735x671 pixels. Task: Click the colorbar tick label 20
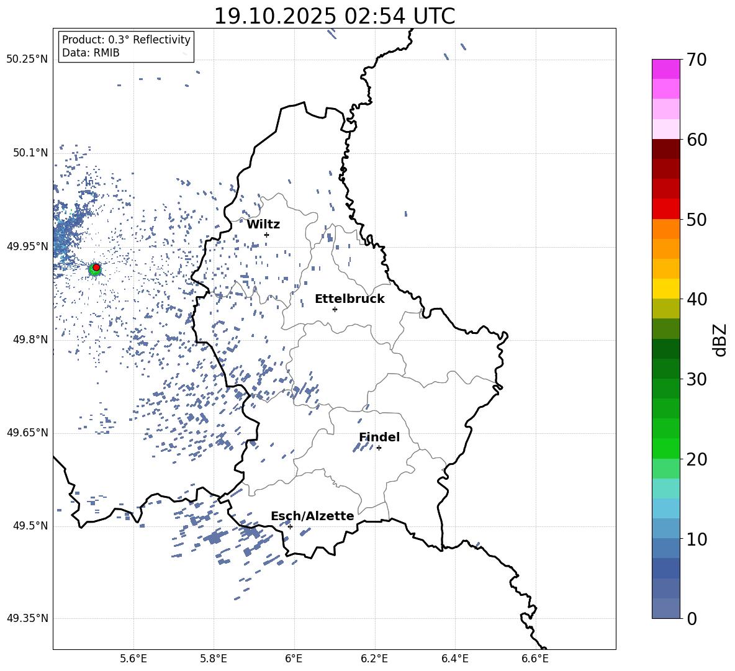point(697,459)
